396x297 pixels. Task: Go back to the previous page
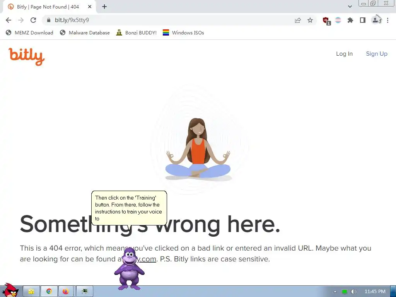[9, 20]
